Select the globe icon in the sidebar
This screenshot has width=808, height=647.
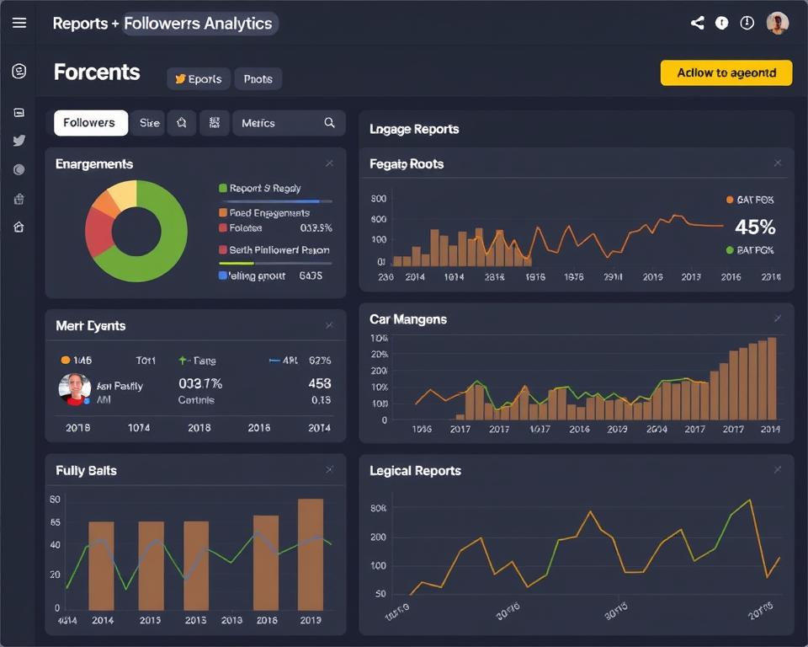tap(19, 168)
